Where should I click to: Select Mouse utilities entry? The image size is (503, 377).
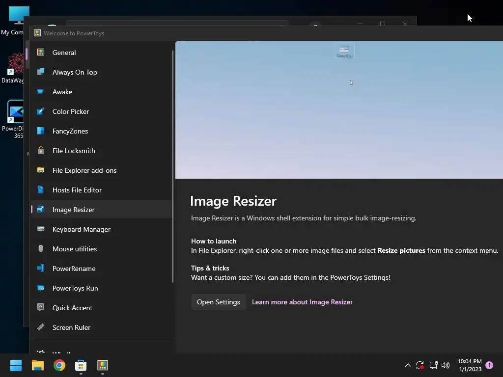point(101,249)
